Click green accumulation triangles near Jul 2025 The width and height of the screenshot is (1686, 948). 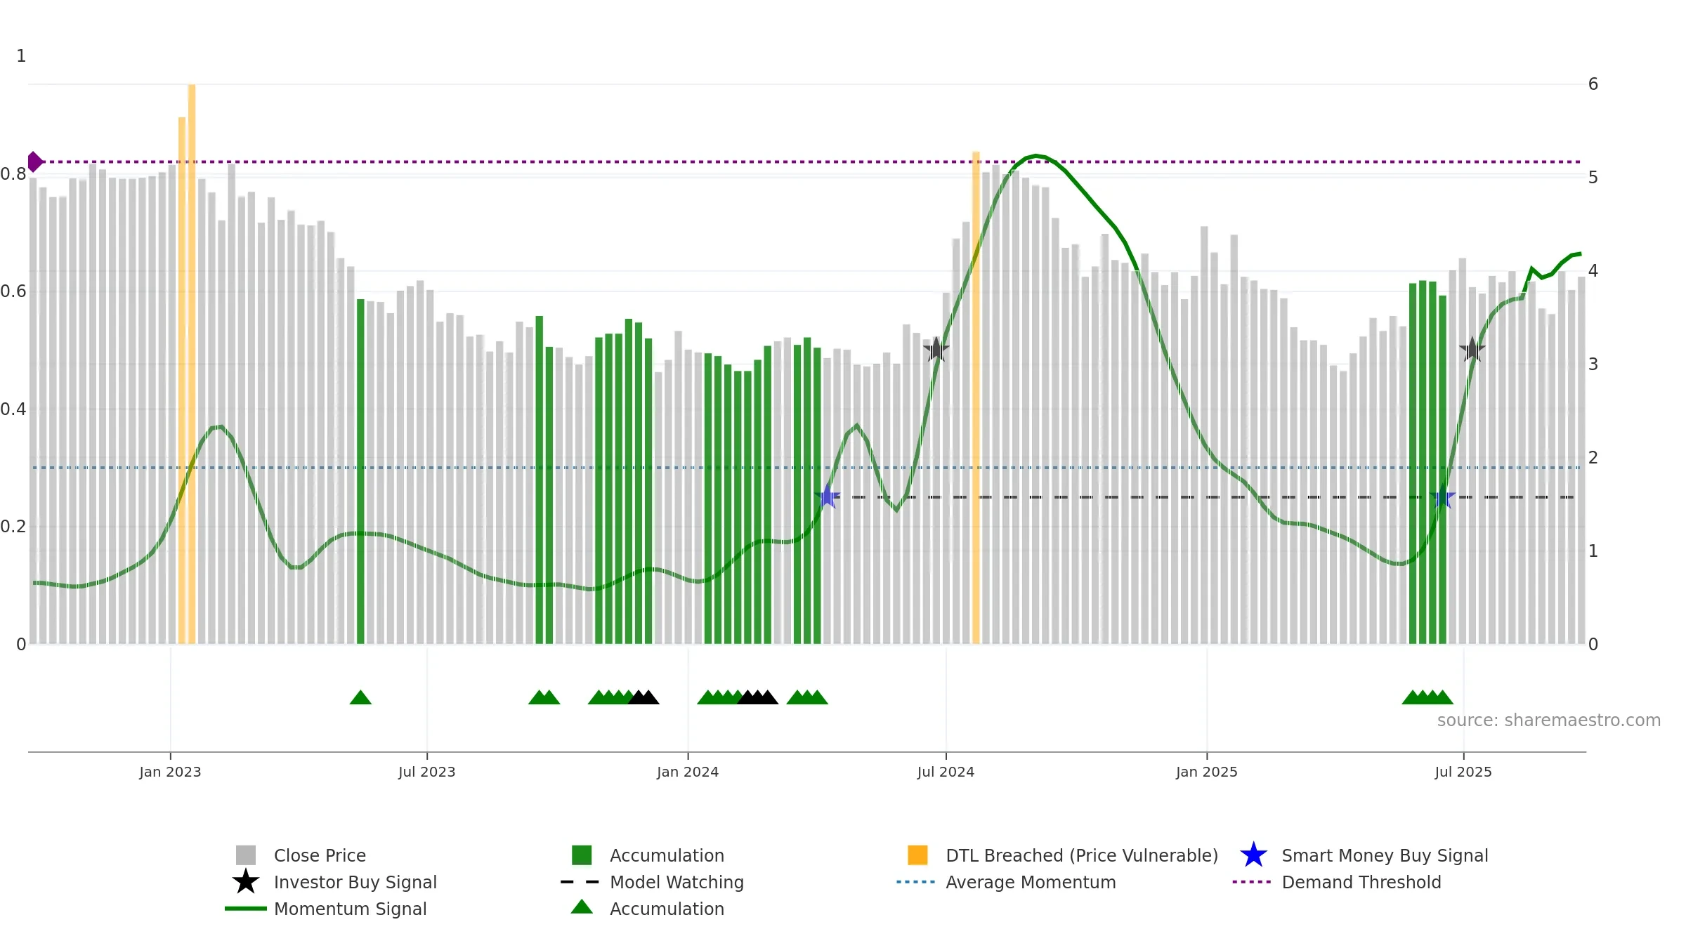(x=1427, y=697)
